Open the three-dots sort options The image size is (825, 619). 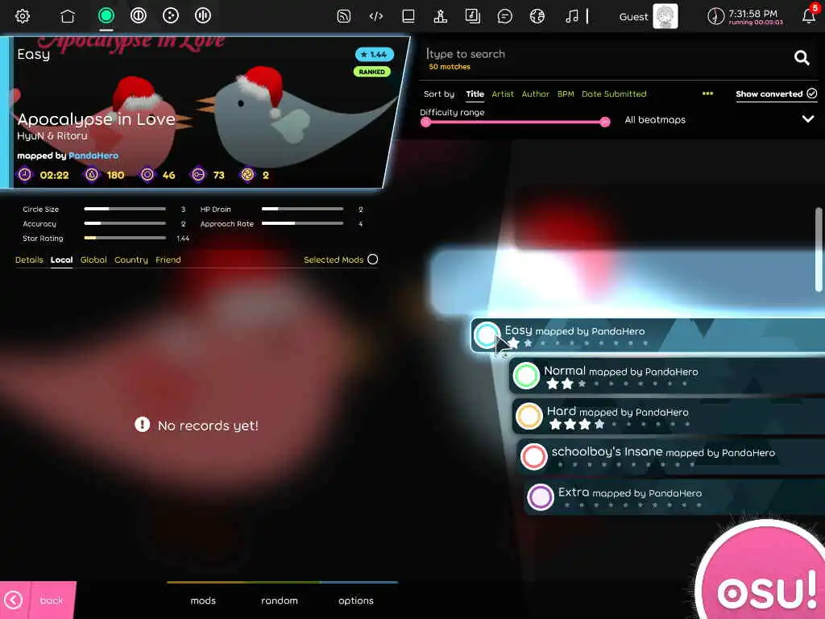[707, 93]
